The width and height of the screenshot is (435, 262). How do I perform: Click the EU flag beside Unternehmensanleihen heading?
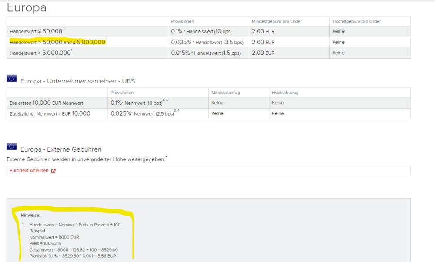point(12,78)
